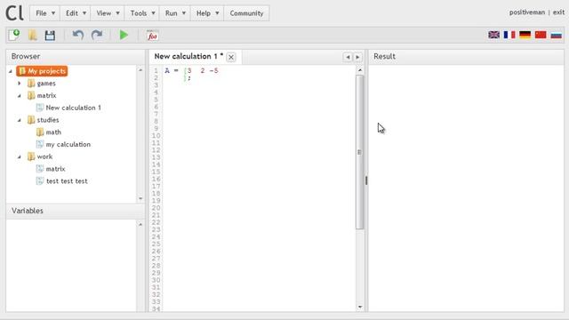This screenshot has width=569, height=320.
Task: Open the Tools menu
Action: (142, 13)
